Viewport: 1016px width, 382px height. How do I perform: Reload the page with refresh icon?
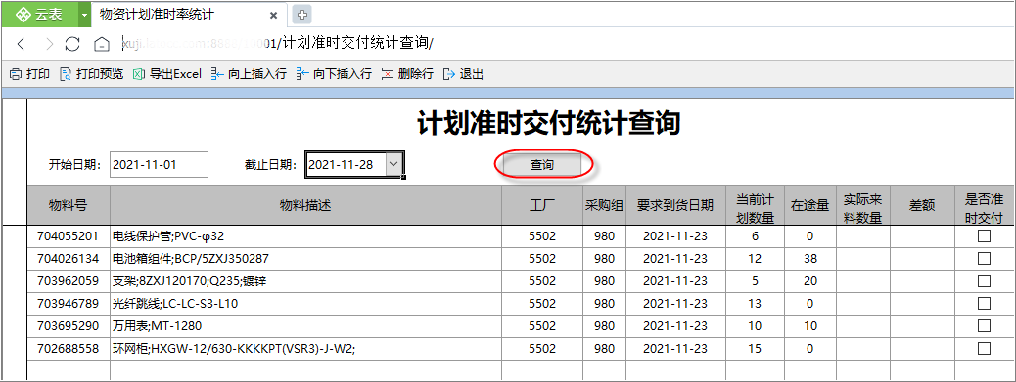(x=72, y=44)
